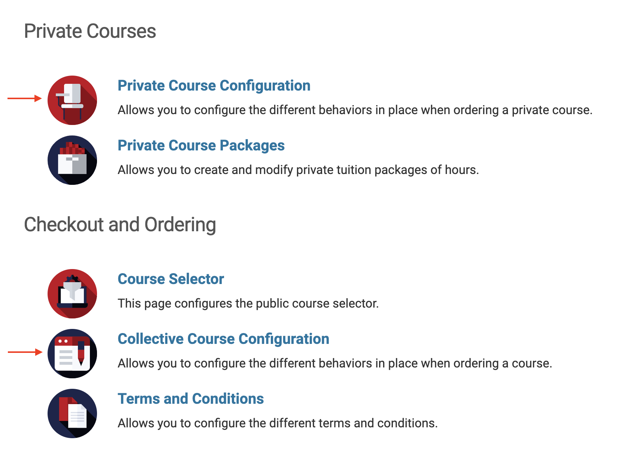Click the gear atop the Course Selector icon
This screenshot has width=630, height=467.
point(72,278)
